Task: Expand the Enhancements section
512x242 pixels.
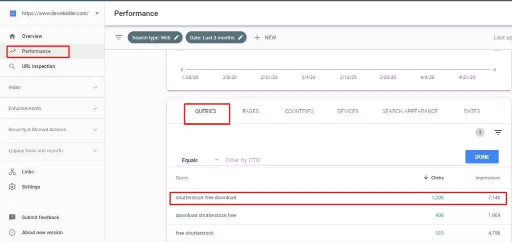Action: [52, 108]
